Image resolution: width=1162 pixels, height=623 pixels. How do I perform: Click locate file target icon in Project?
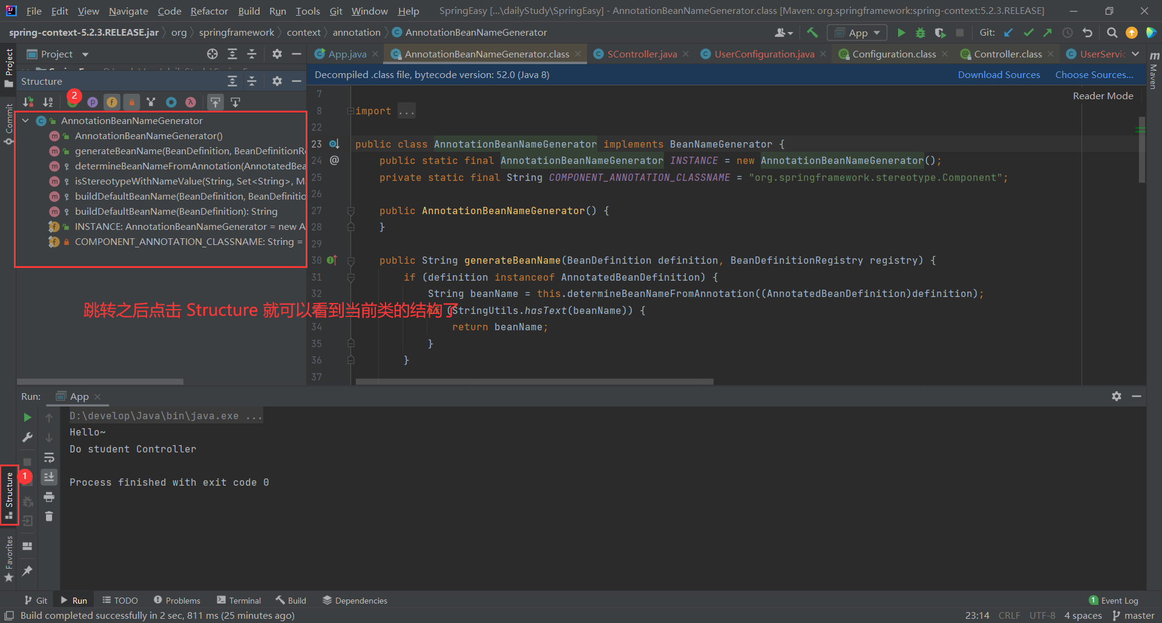(x=212, y=54)
